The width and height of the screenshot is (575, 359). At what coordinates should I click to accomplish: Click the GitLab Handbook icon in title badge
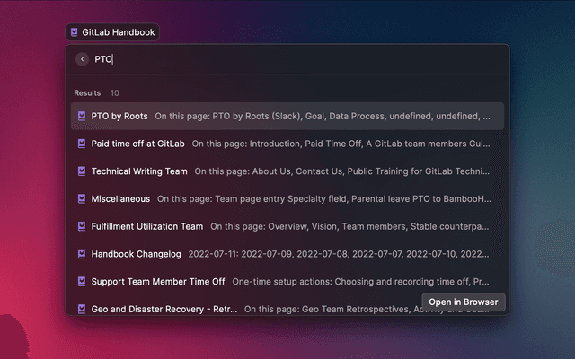73,32
